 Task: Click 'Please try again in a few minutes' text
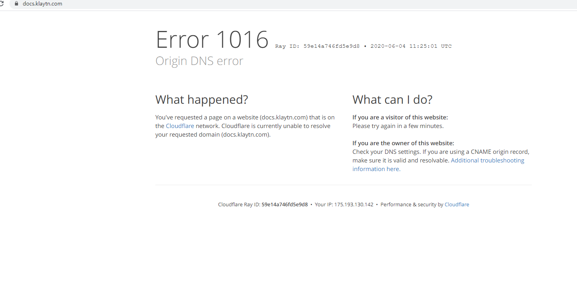pyautogui.click(x=398, y=126)
